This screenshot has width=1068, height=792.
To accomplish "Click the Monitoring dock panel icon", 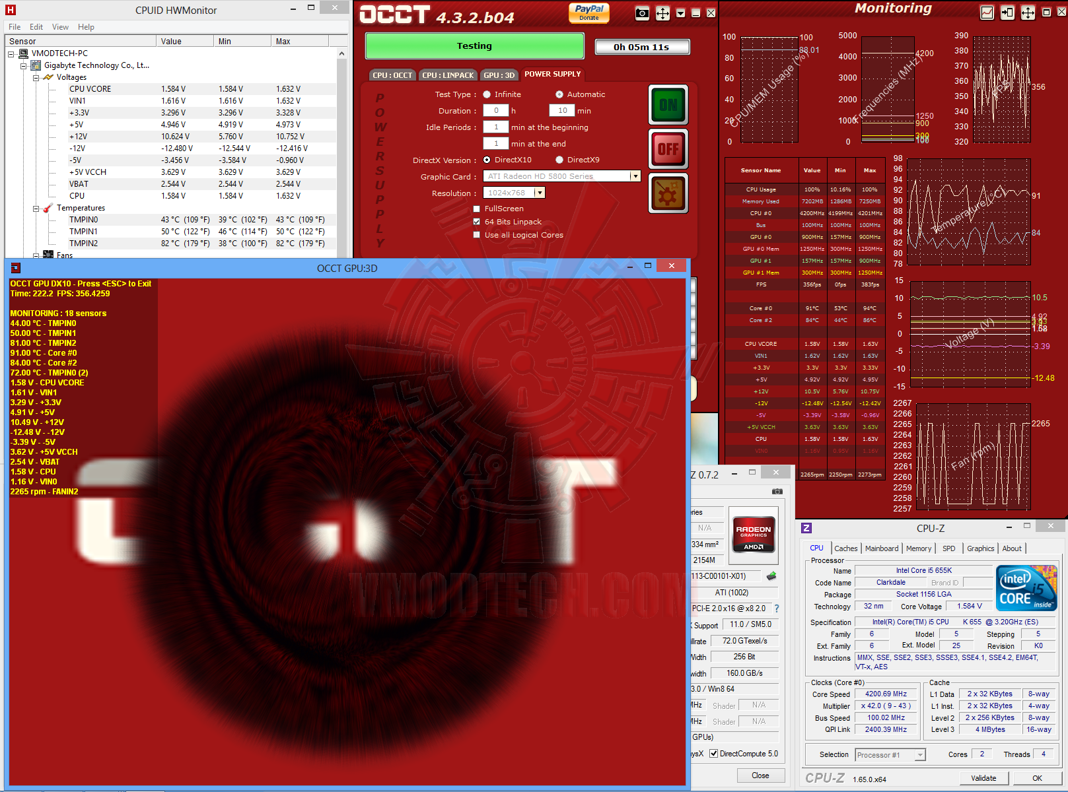I will click(1007, 13).
